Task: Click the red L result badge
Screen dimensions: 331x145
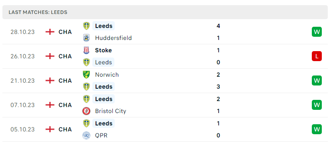Action: point(317,56)
